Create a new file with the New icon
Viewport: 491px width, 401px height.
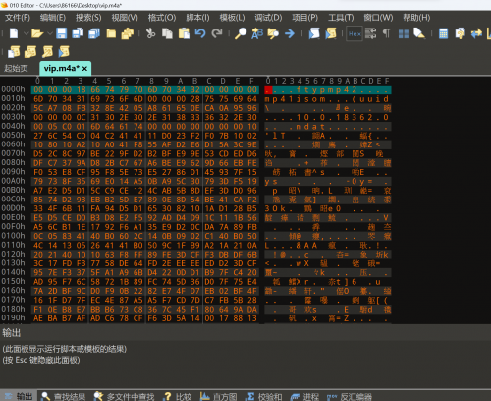14,33
